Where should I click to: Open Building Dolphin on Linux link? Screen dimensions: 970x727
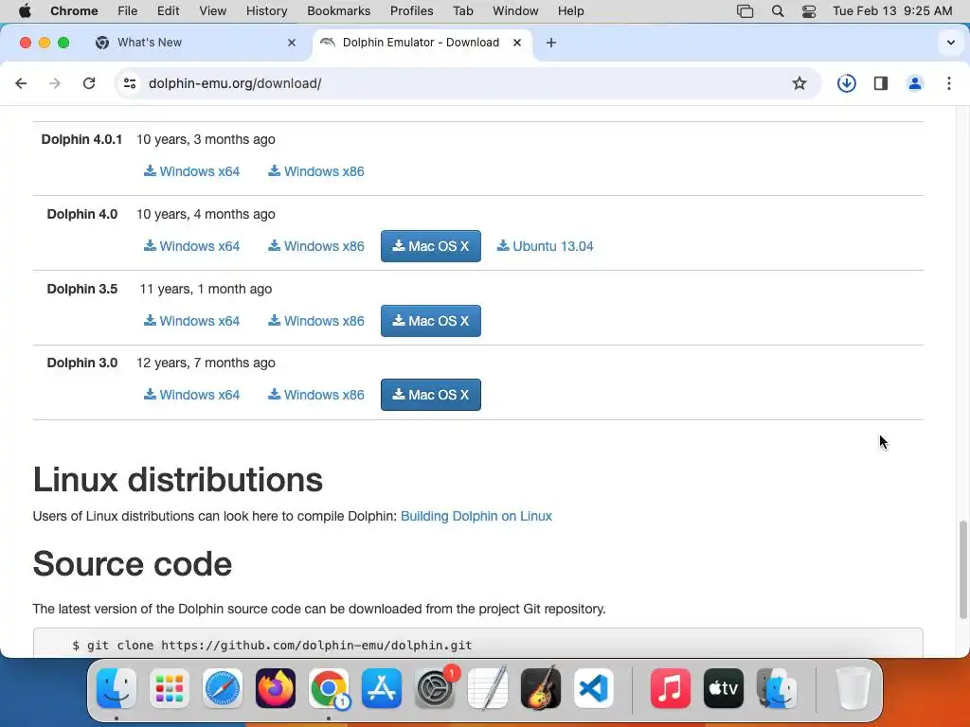[476, 516]
